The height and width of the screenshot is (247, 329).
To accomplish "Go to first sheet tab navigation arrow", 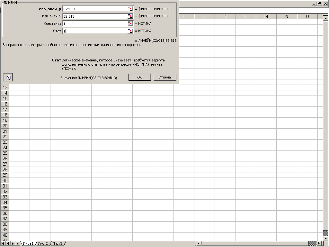I will pos(3,244).
